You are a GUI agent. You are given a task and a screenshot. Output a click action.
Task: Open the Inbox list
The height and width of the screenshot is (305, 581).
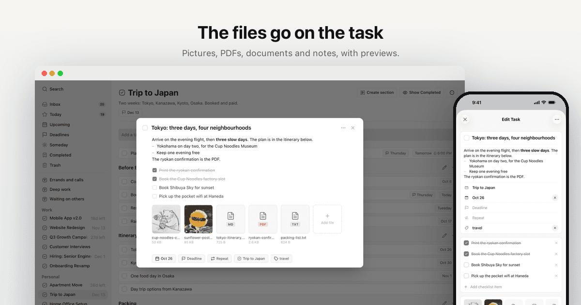(x=74, y=104)
